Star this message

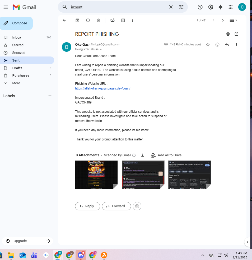pyautogui.click(x=208, y=44)
